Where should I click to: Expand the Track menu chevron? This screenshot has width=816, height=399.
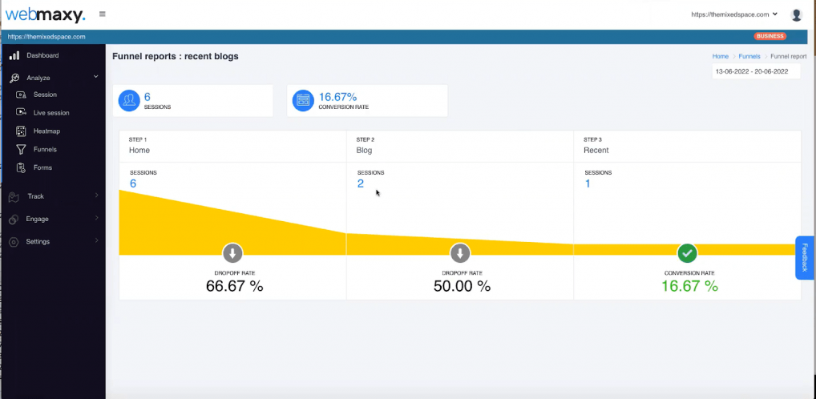(x=97, y=195)
